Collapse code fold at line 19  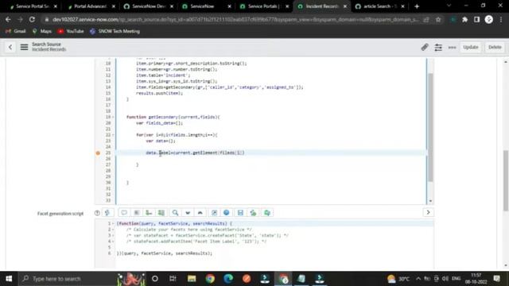click(x=113, y=117)
